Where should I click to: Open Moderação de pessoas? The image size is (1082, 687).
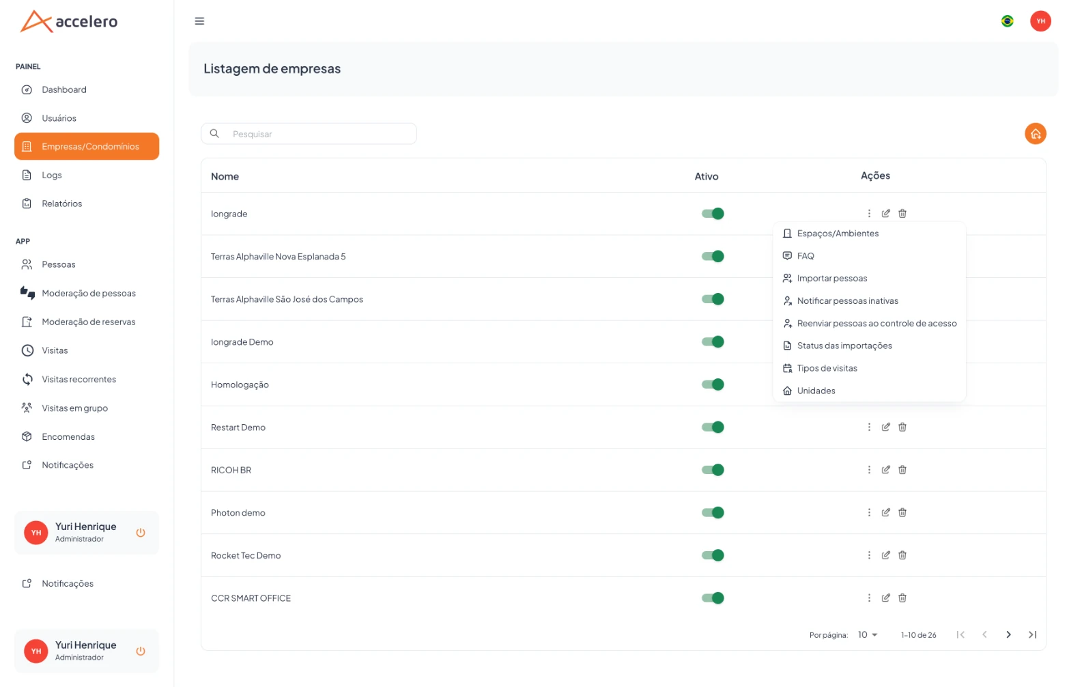click(x=87, y=294)
